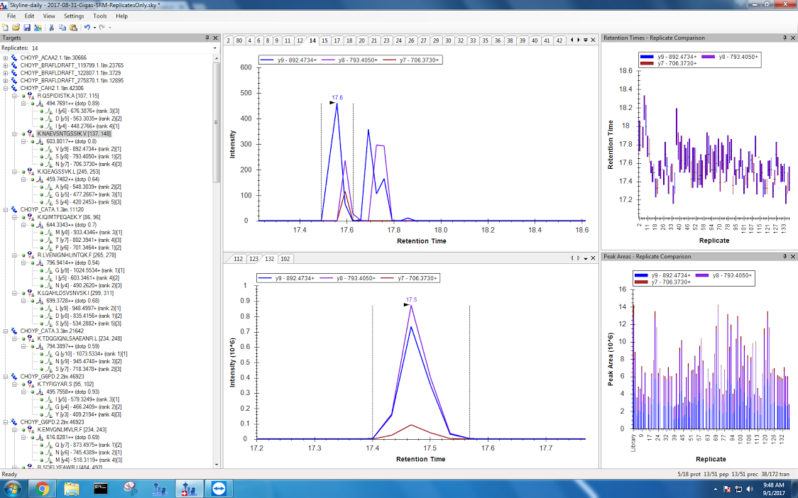This screenshot has width=798, height=498.
Task: Click the Cut scissors toolbar icon
Action: (x=52, y=27)
